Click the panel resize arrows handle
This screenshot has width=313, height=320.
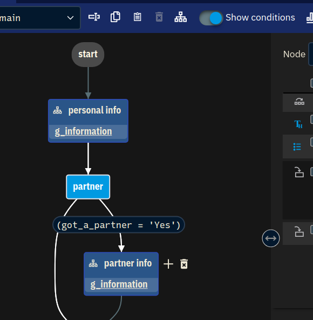[271, 238]
